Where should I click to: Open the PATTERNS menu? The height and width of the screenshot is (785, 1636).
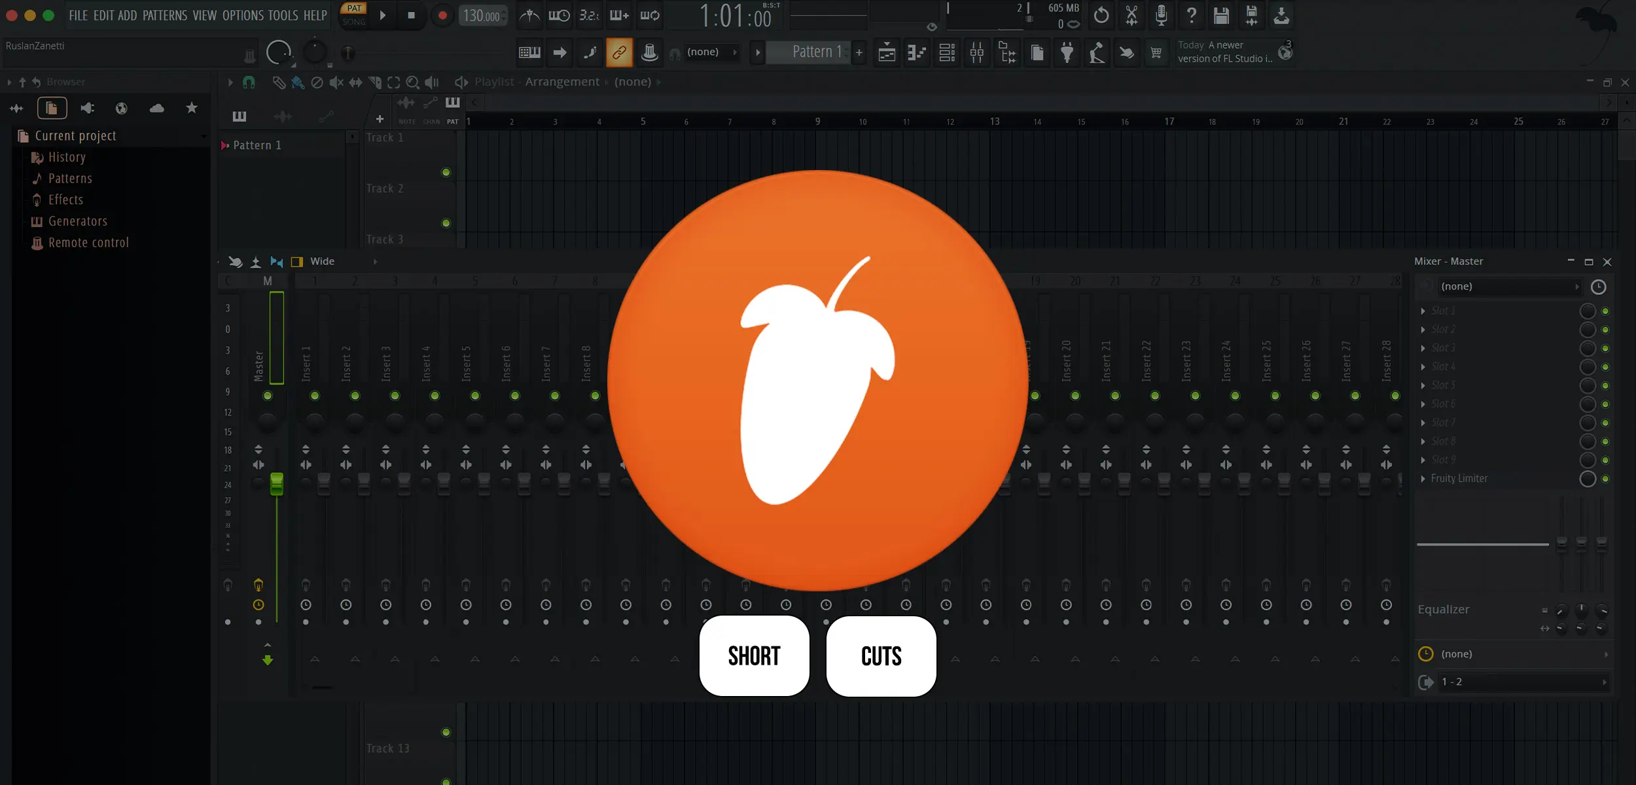[x=165, y=15]
